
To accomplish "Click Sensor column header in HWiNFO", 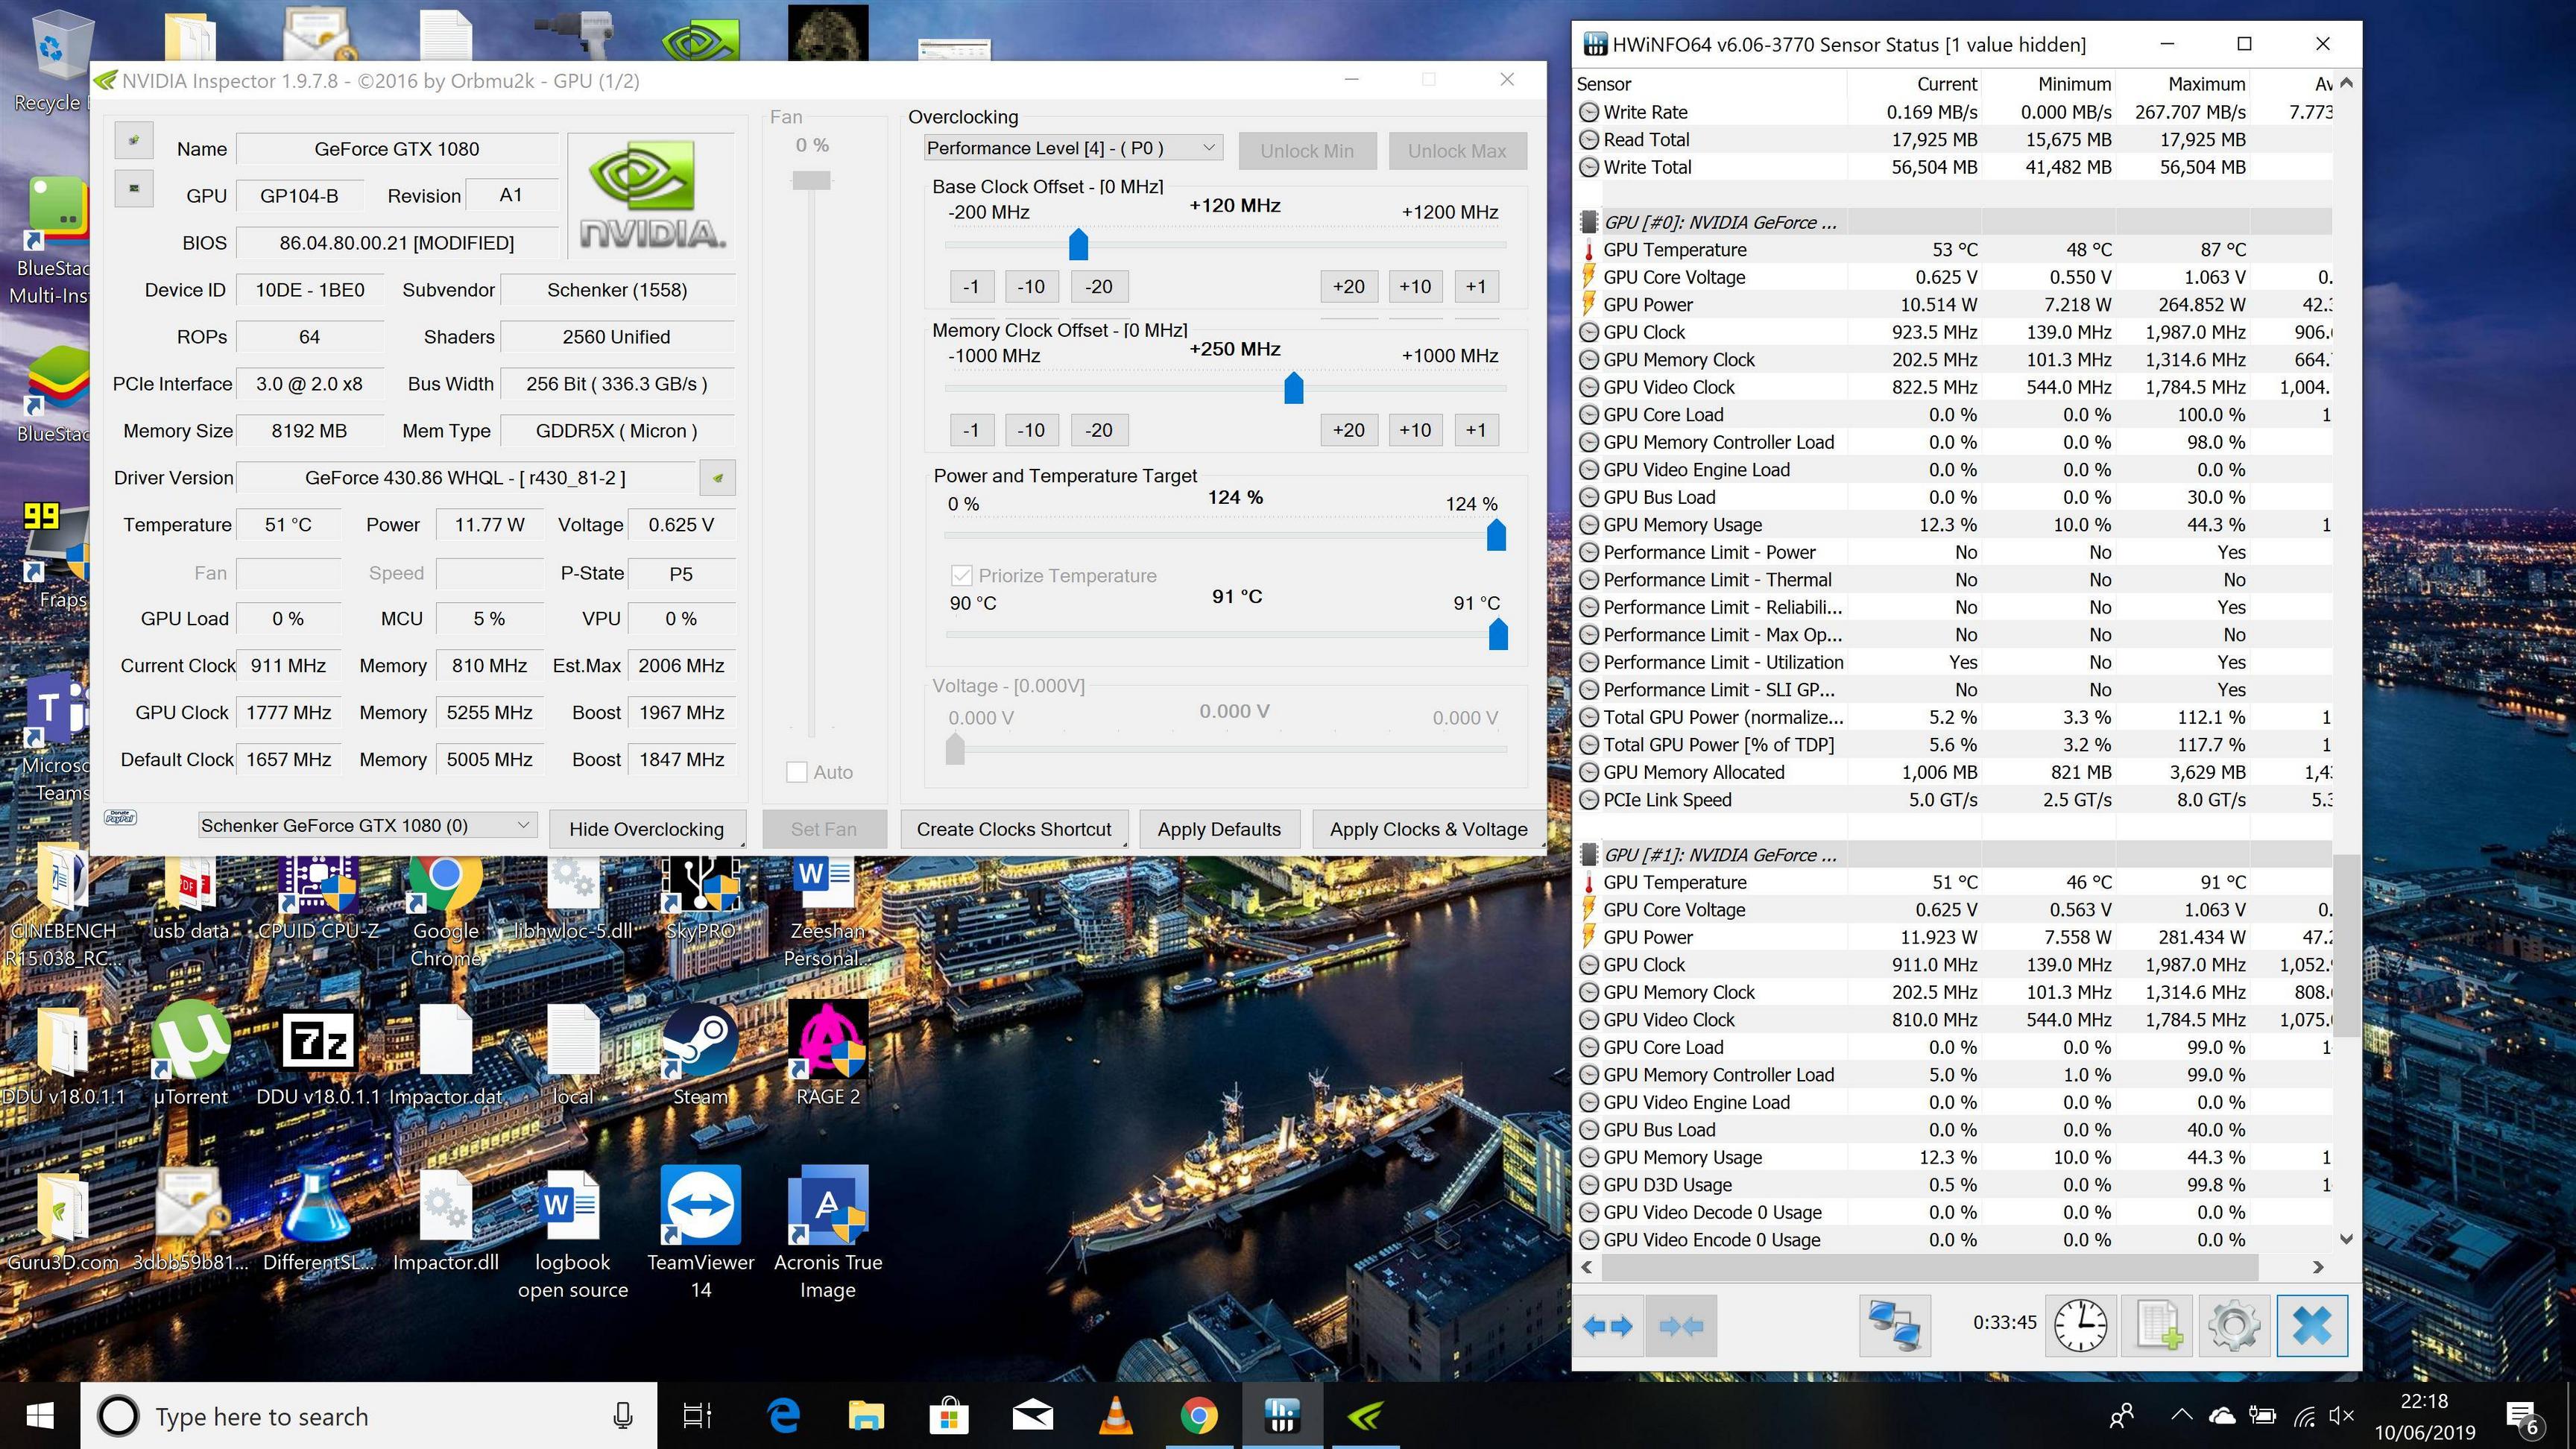I will pyautogui.click(x=1712, y=84).
